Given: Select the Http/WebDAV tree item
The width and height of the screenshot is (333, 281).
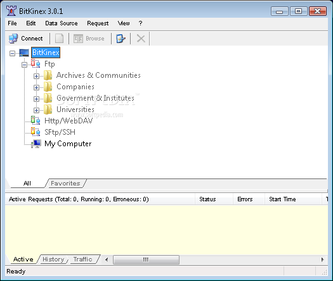Looking at the screenshot, I should [69, 121].
